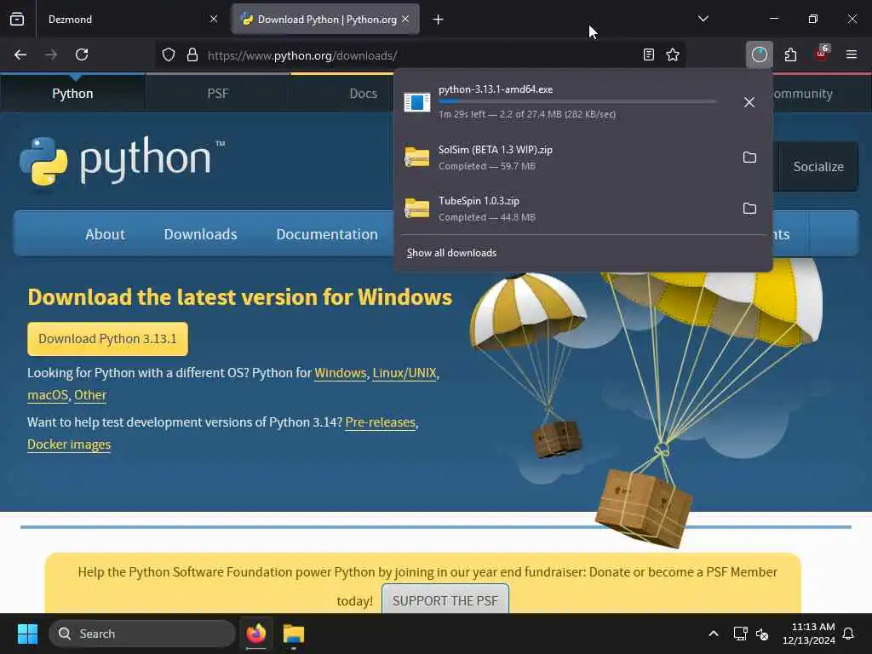Select the PSF top navigation tab

[x=217, y=94]
